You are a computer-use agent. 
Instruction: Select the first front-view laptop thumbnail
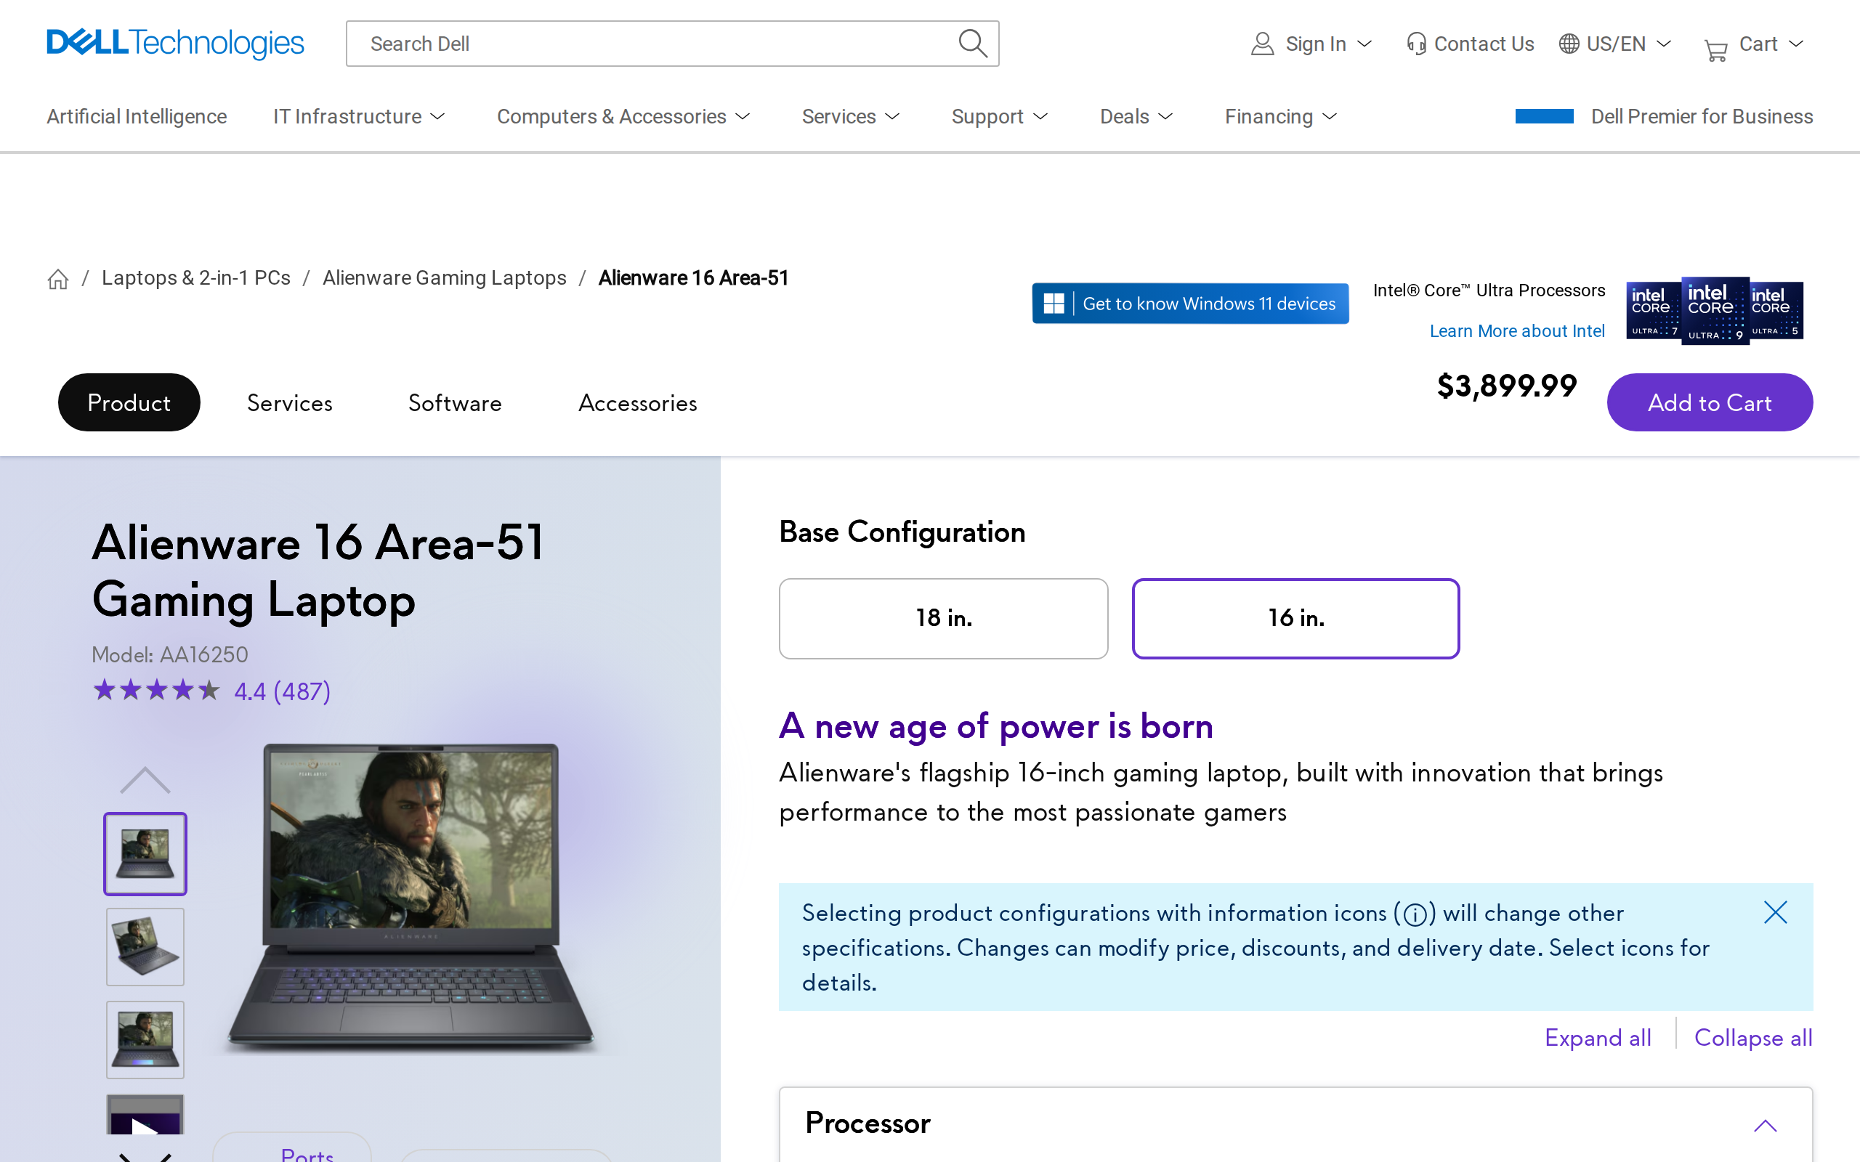pyautogui.click(x=145, y=854)
